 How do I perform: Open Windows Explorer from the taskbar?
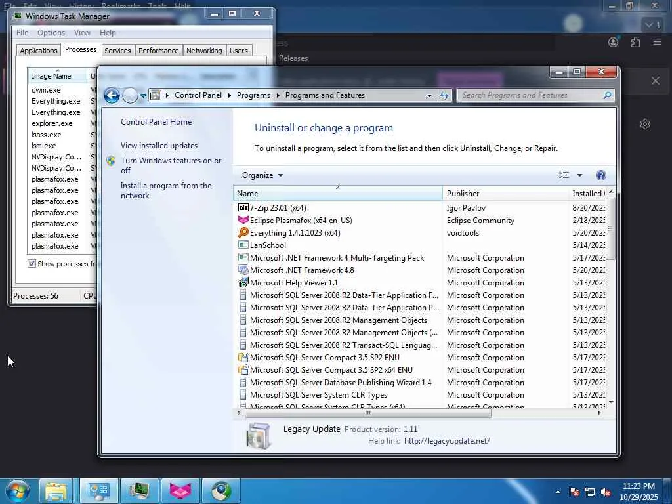[x=56, y=491]
